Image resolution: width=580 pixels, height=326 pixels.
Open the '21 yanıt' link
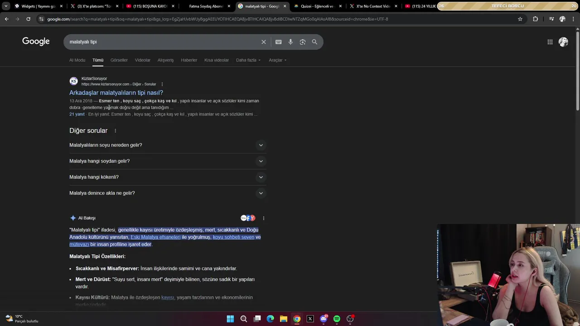(x=77, y=114)
